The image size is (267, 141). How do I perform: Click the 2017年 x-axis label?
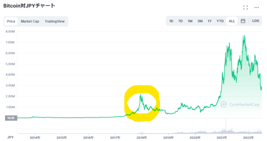[x=115, y=138]
